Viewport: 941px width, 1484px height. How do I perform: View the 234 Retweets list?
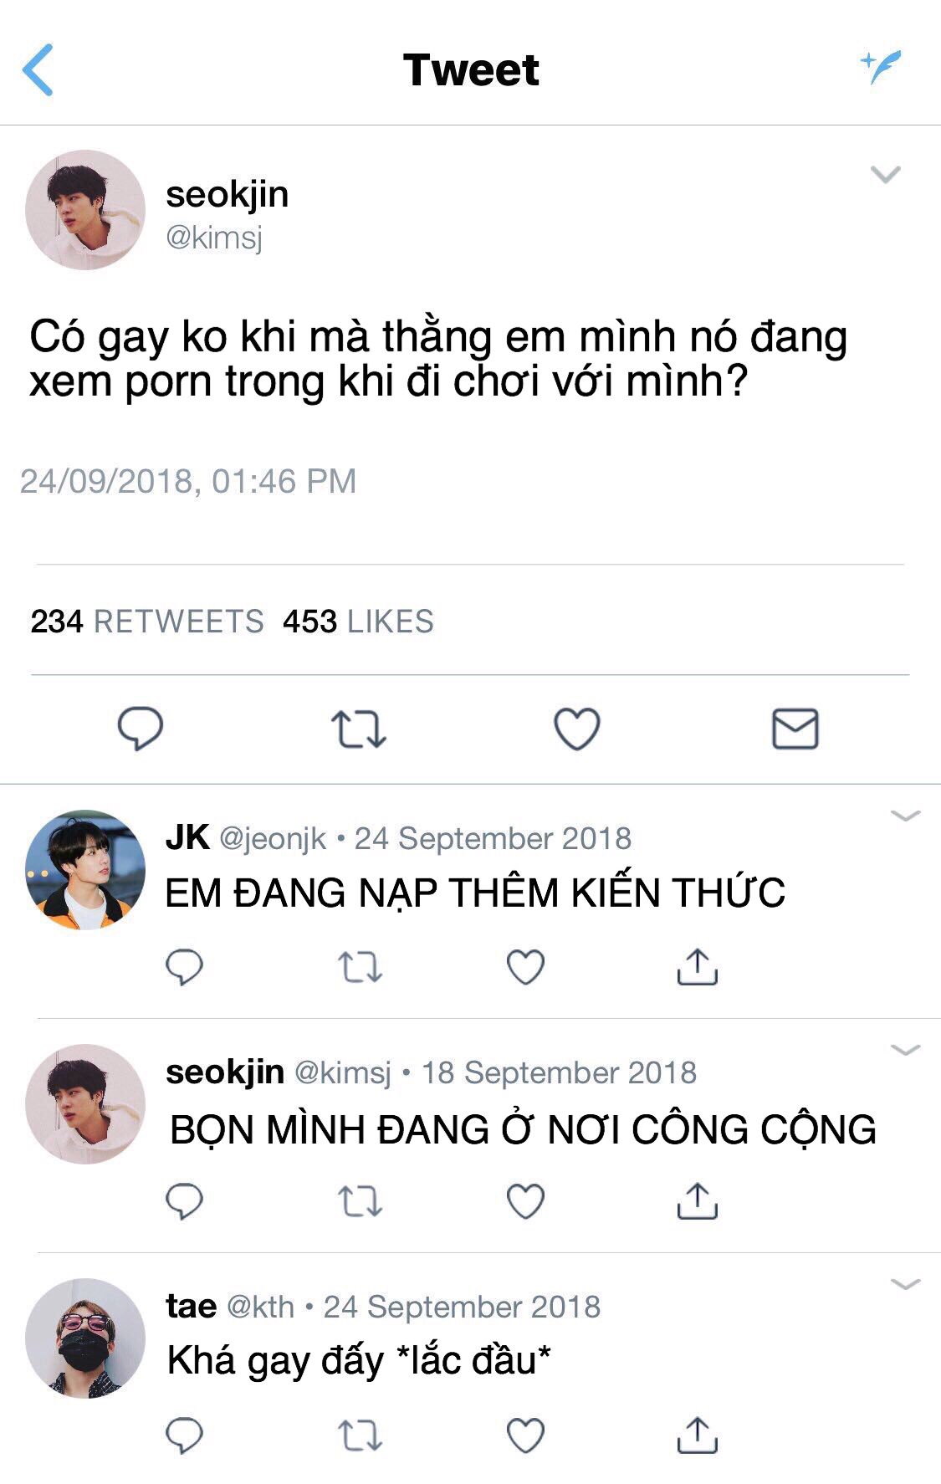click(147, 622)
